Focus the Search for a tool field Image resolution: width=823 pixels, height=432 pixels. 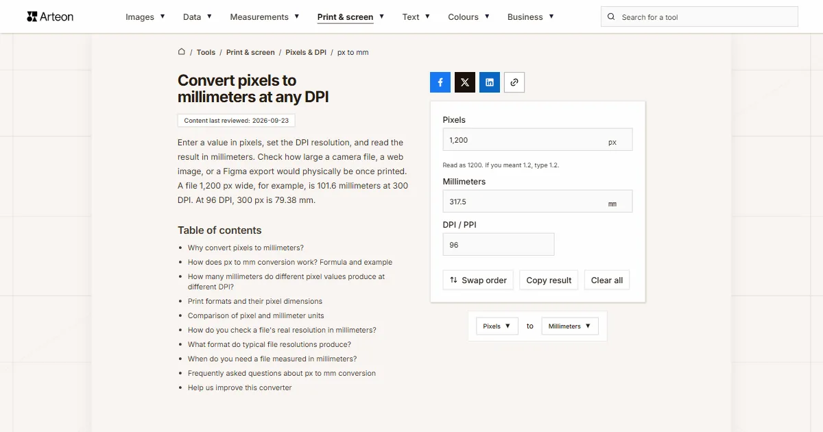pyautogui.click(x=700, y=17)
